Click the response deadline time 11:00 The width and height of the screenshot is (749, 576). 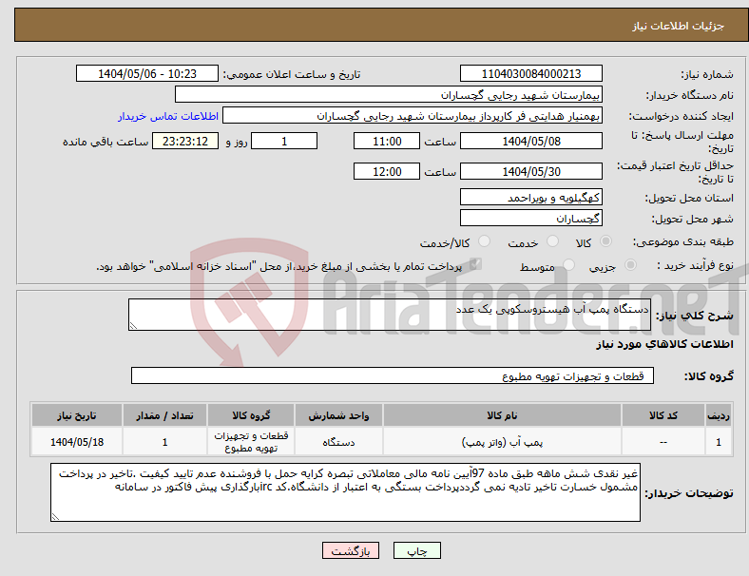click(387, 142)
